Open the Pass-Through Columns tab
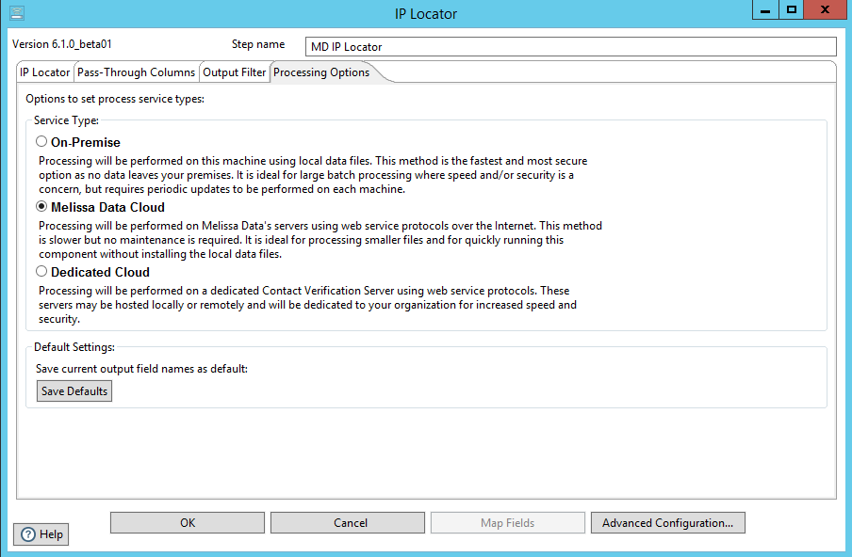 click(137, 72)
